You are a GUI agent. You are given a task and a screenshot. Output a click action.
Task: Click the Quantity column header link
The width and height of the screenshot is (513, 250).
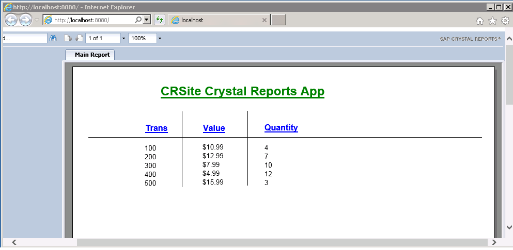pos(281,127)
